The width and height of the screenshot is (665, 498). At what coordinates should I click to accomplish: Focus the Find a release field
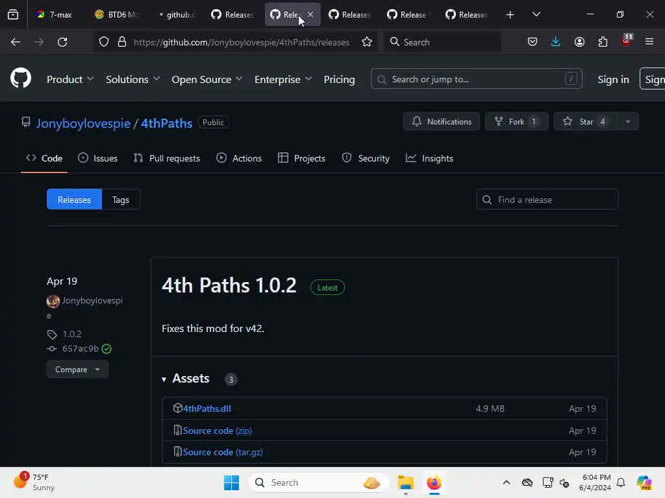[x=547, y=200]
